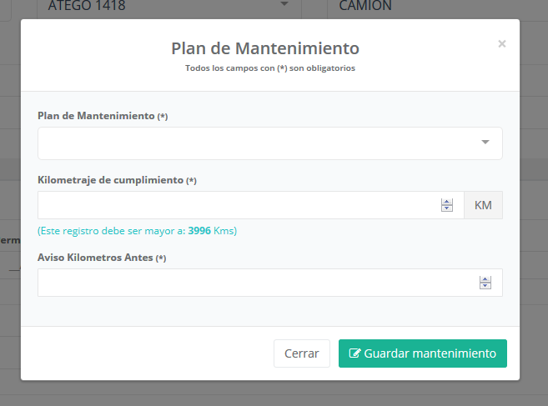Click the Plan de Mantenimiento modal title
The height and width of the screenshot is (406, 548).
[x=265, y=48]
